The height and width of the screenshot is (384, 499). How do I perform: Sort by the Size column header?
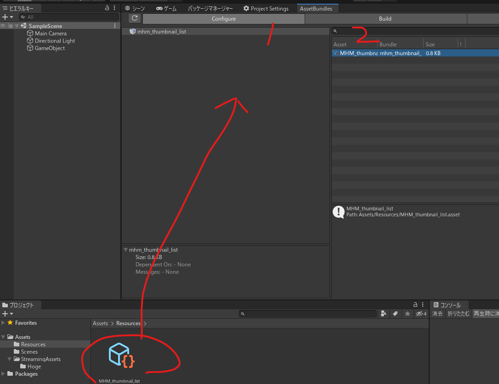tap(441, 44)
